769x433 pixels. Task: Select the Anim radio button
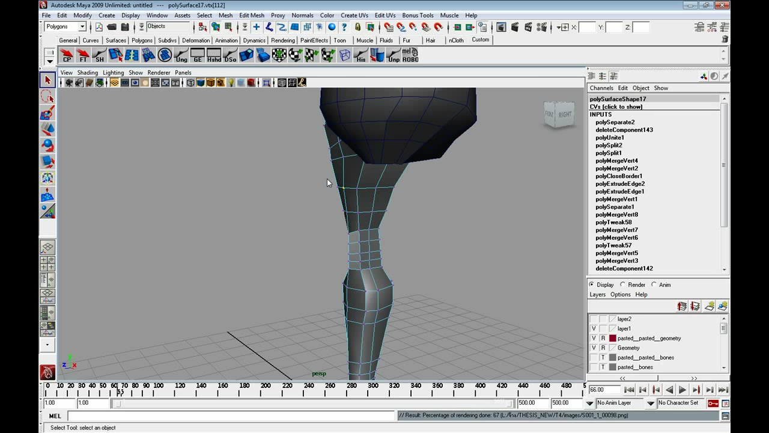click(654, 284)
